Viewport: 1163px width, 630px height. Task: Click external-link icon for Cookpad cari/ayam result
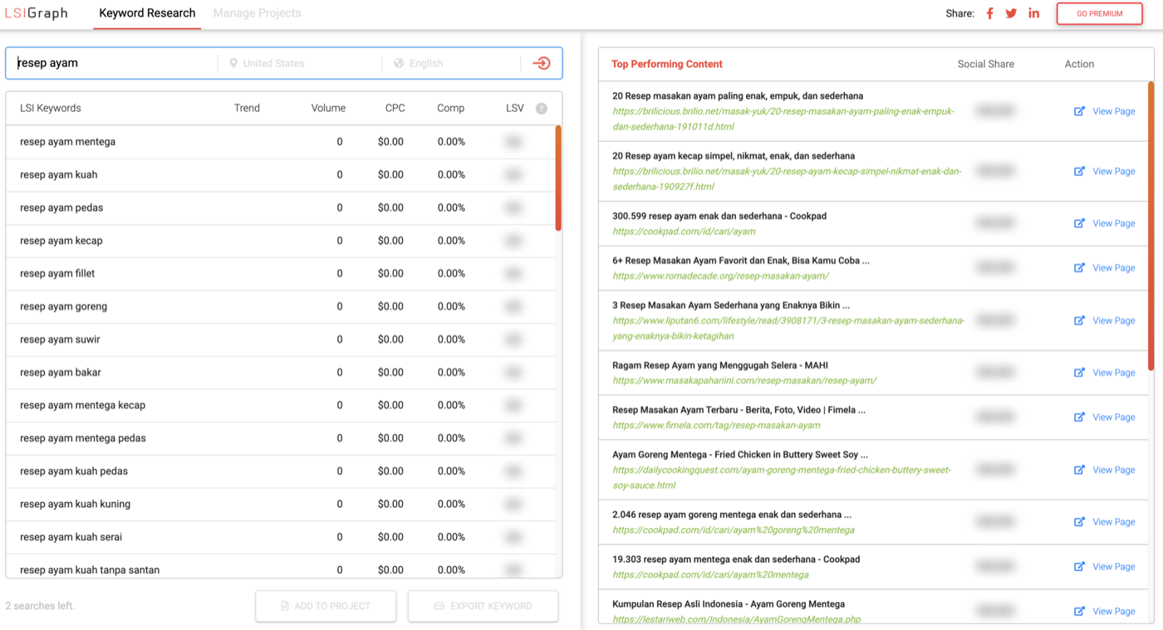tap(1079, 223)
